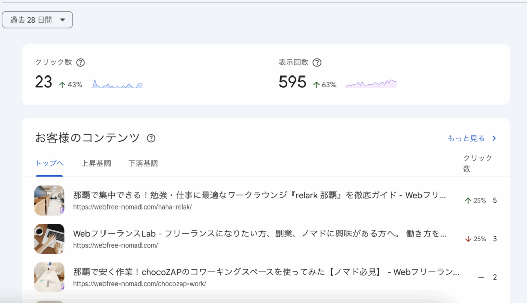The width and height of the screenshot is (527, 303).
Task: Switch to the 下落基調 tab
Action: [x=143, y=163]
